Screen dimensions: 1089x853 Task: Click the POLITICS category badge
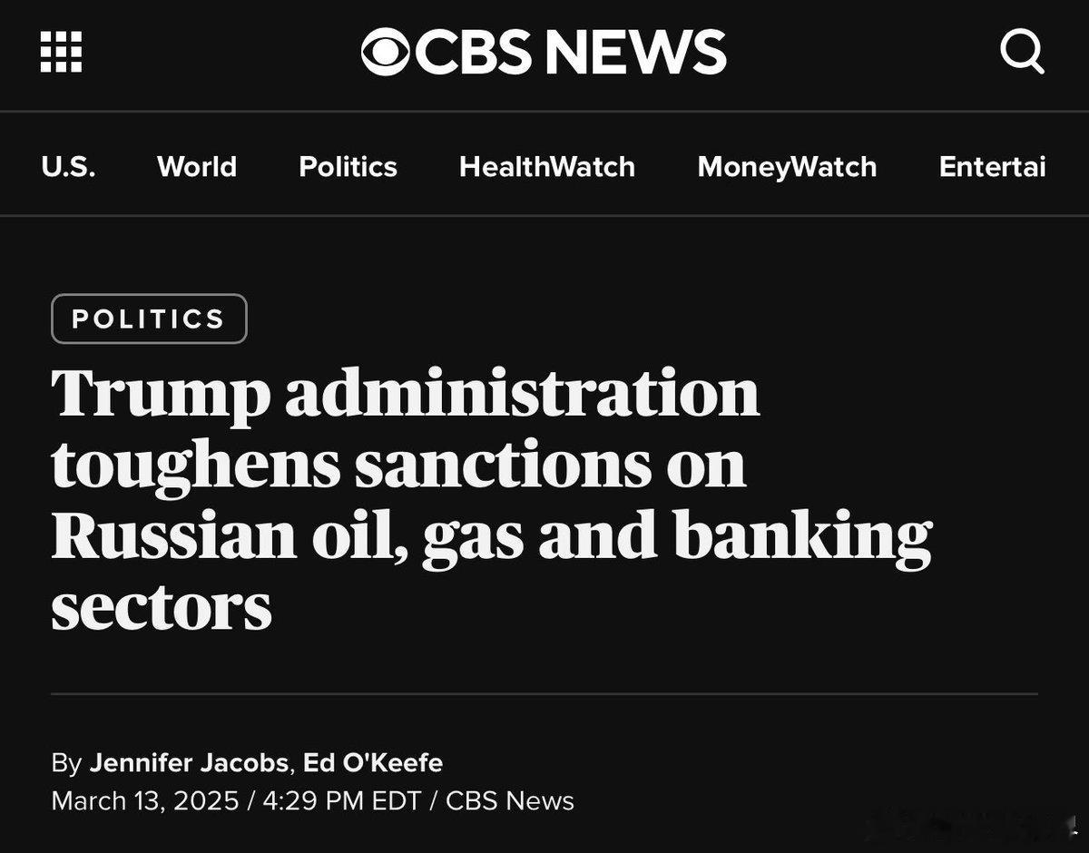[x=149, y=319]
